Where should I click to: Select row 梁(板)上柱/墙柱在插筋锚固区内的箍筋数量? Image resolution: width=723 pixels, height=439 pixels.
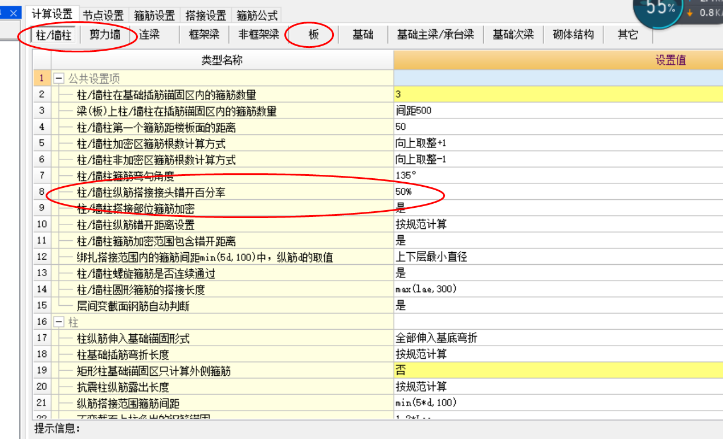(177, 112)
